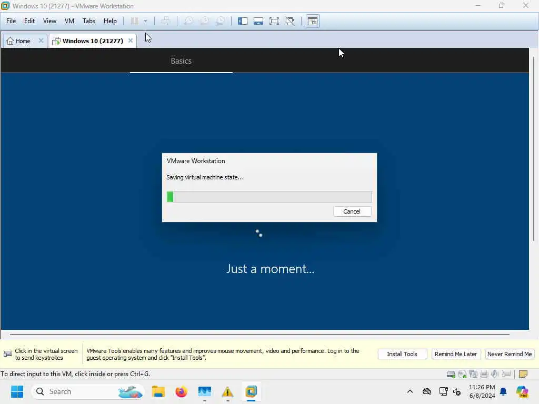The image size is (539, 404).
Task: Click the printer device status icon
Action: 484,374
